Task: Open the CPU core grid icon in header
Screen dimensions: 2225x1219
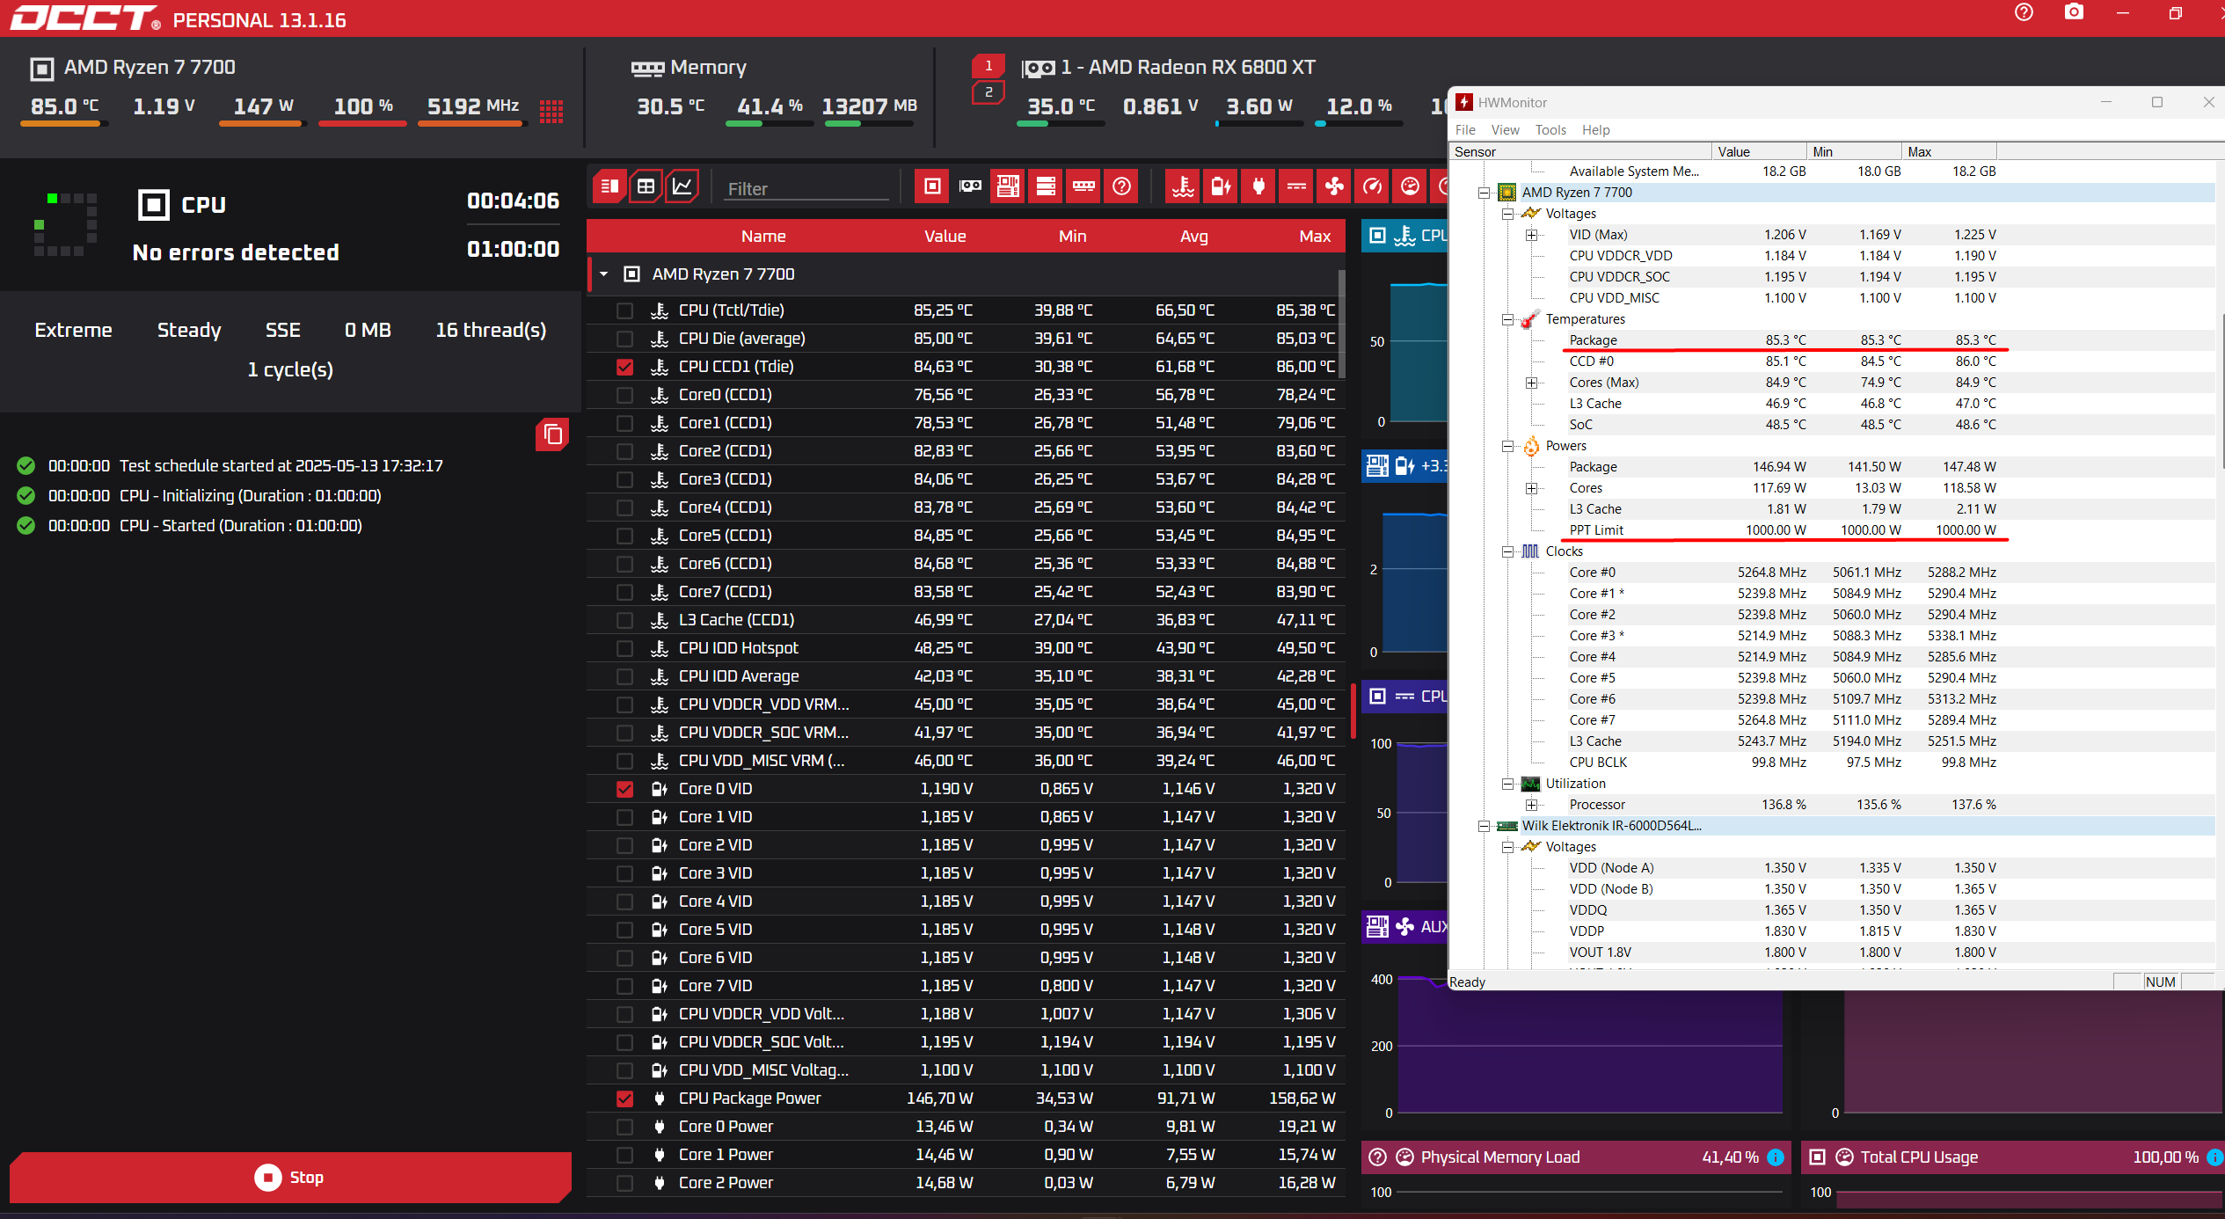Action: [551, 111]
